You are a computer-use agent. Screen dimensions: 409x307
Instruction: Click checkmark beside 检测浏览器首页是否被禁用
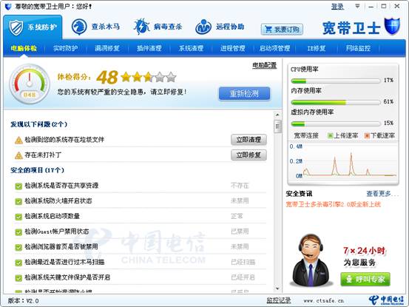coord(18,247)
